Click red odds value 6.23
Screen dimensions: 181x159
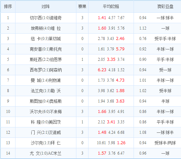pos(102,70)
